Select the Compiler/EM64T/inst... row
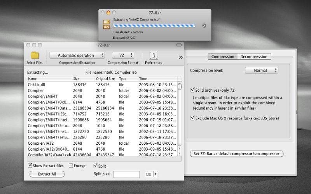The width and height of the screenshot is (311, 194). [102, 132]
